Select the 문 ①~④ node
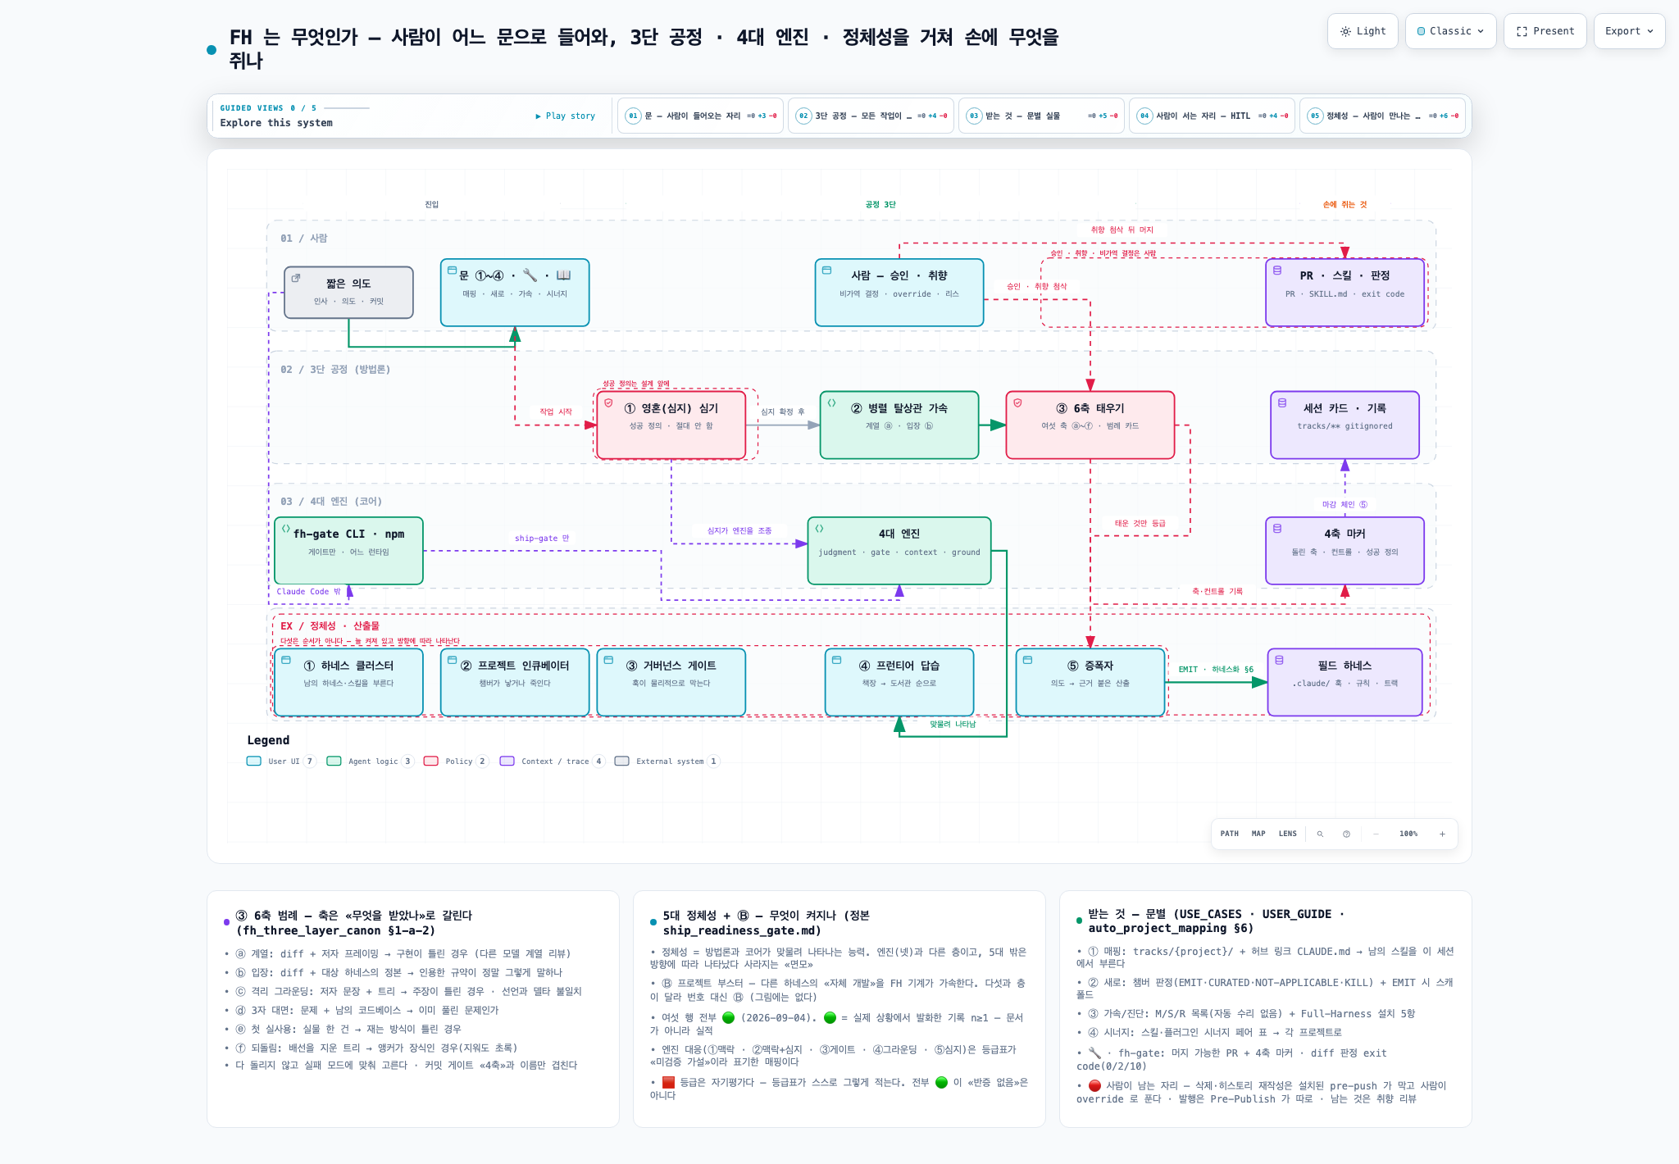This screenshot has width=1679, height=1164. (515, 292)
